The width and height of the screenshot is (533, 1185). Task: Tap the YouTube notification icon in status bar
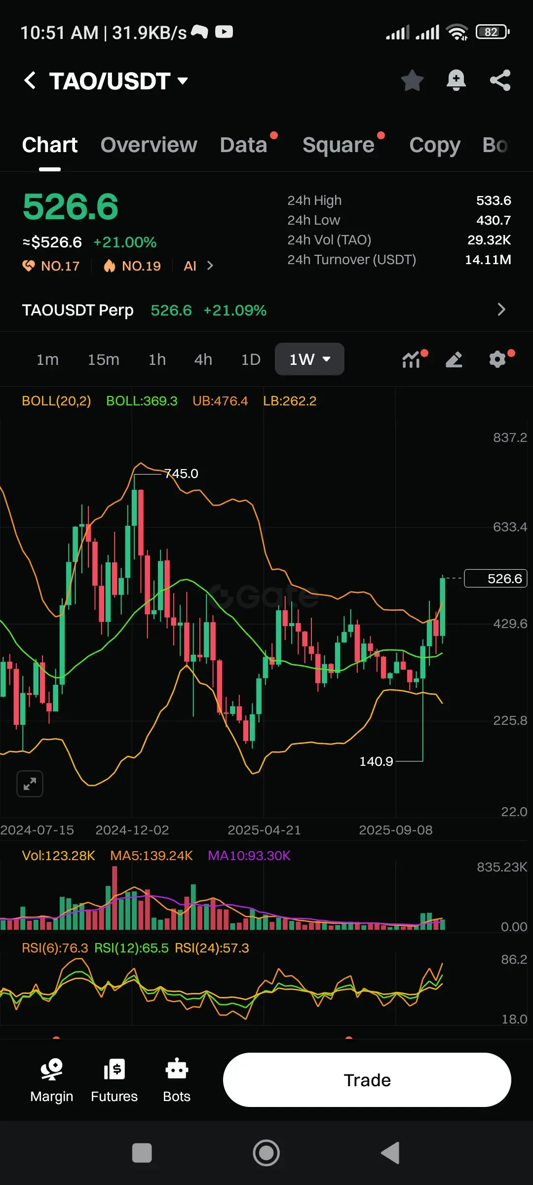(224, 32)
